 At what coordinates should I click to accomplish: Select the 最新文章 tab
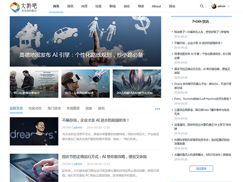[16, 108]
